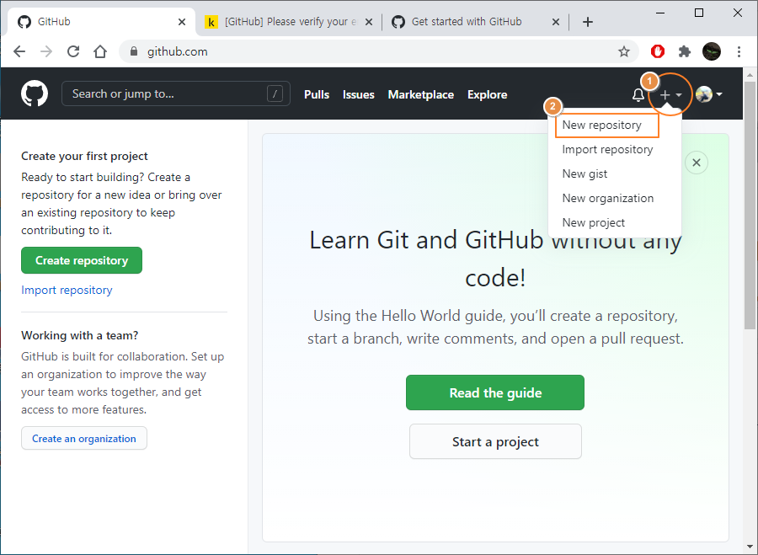Image resolution: width=758 pixels, height=555 pixels.
Task: Click the green Create repository button
Action: coord(82,260)
